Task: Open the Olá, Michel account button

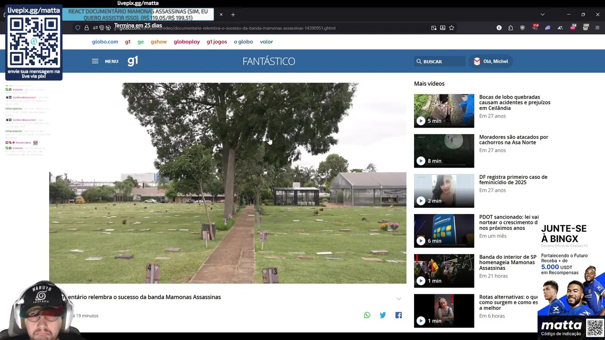Action: pyautogui.click(x=491, y=61)
